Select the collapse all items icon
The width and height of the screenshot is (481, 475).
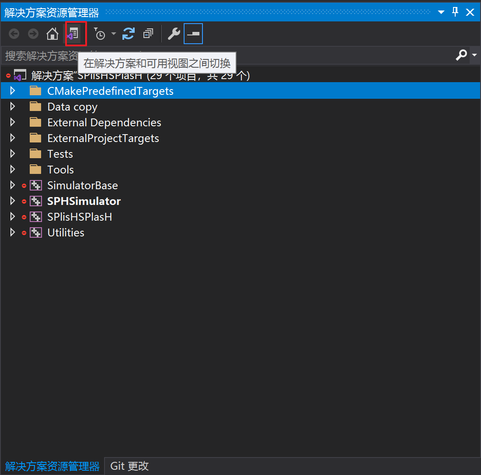(x=148, y=34)
